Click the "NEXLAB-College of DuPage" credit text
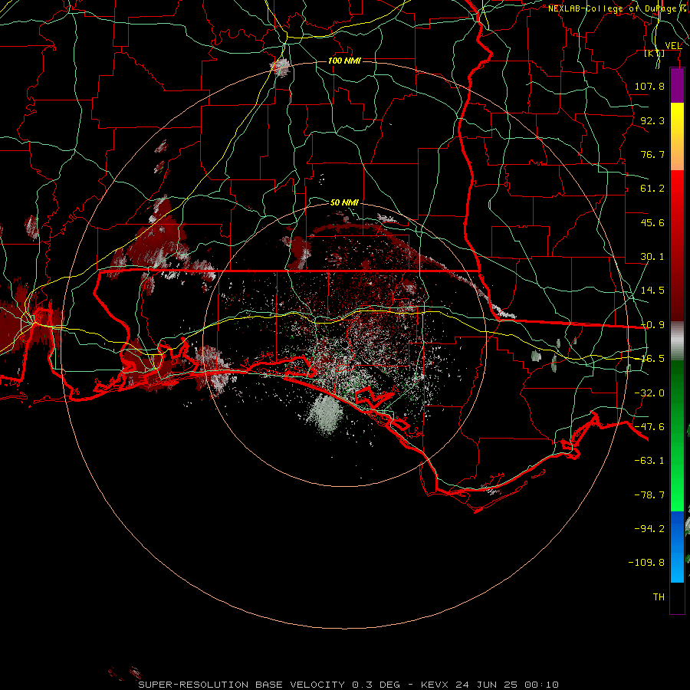The width and height of the screenshot is (690, 690). (612, 8)
